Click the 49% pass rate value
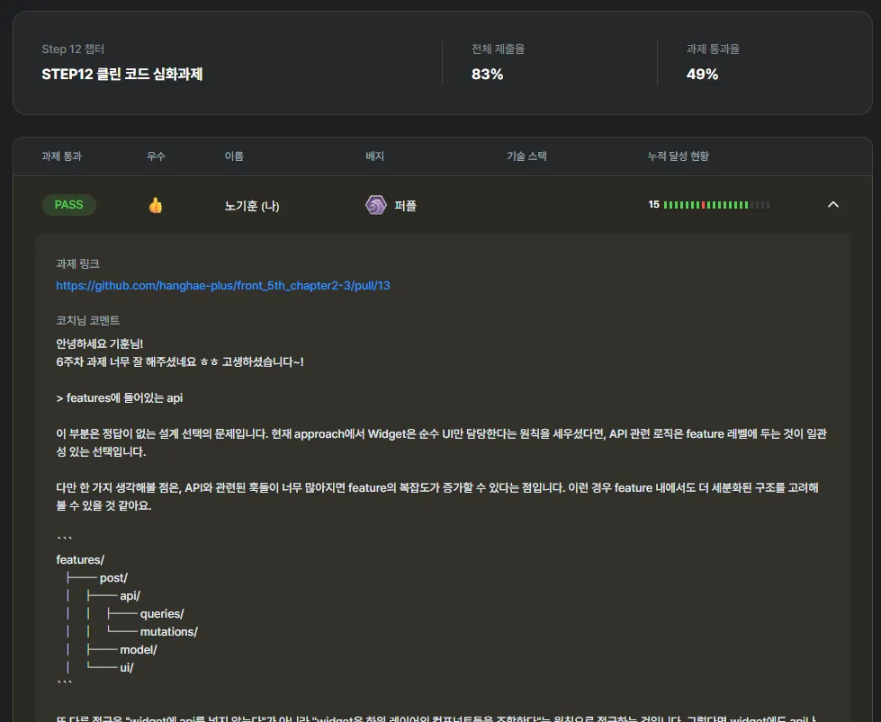Screen dimensions: 881x722 click(702, 74)
